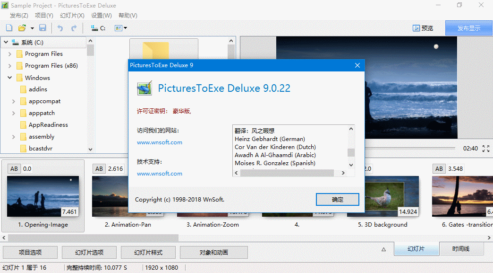The image size is (493, 273).
Task: Open the dropdown arrow beside Open folder icon
Action: tap(32, 28)
